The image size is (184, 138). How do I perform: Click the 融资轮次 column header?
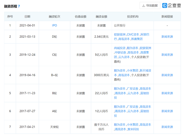55,16
